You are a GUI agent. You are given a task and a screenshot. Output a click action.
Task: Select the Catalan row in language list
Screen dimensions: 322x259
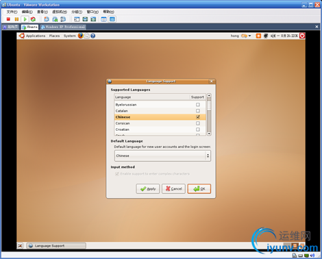click(x=160, y=111)
